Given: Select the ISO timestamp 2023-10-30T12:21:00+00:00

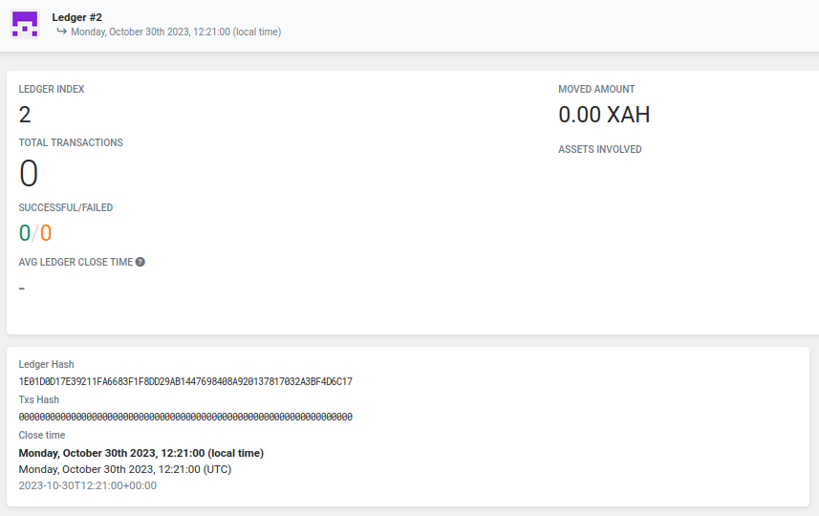Looking at the screenshot, I should tap(88, 485).
